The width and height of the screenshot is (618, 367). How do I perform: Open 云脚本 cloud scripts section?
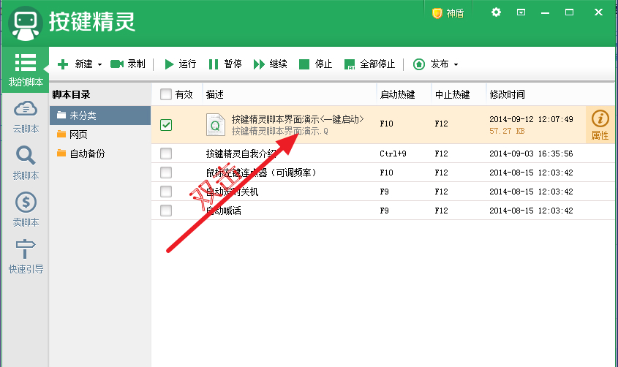26,118
